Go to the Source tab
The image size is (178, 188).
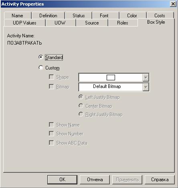point(92,23)
